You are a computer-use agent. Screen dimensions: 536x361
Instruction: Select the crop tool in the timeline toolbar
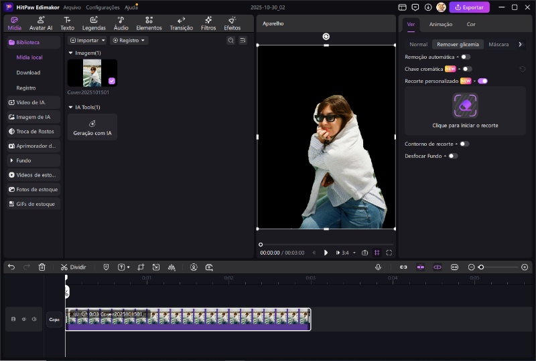click(141, 267)
